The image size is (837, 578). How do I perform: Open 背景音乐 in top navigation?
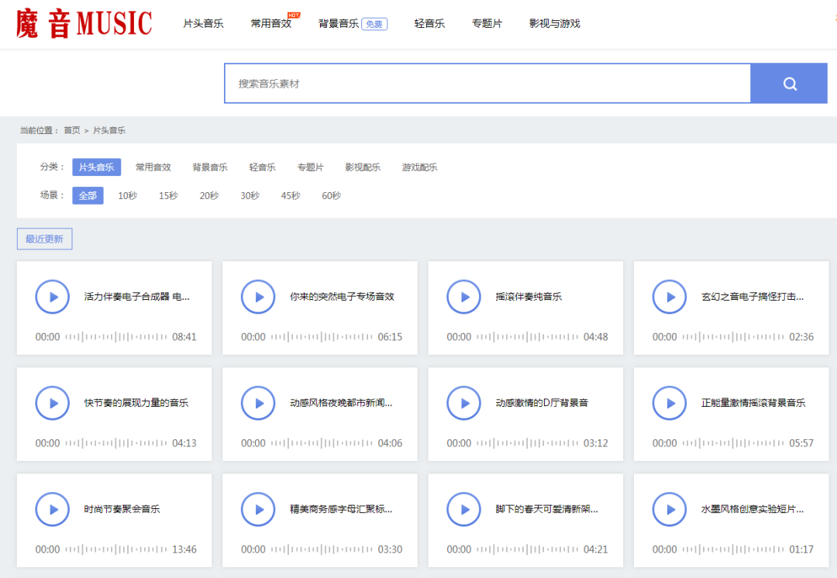coord(339,23)
